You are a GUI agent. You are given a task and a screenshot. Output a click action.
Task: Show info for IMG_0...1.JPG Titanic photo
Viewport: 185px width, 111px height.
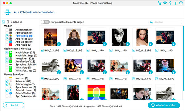[59, 44]
